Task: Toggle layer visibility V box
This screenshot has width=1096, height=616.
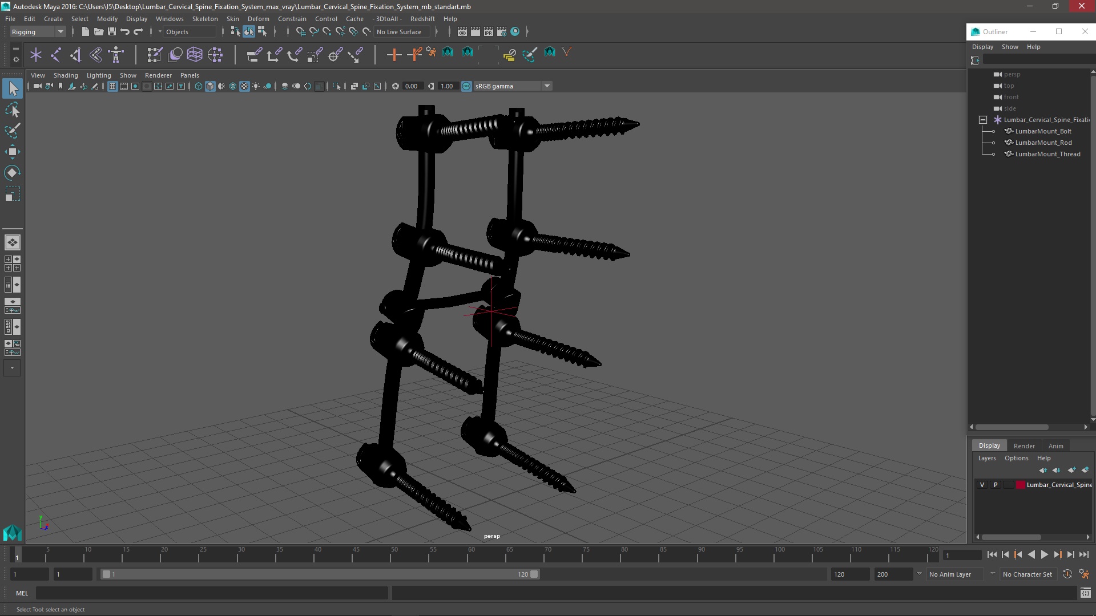Action: [x=982, y=485]
